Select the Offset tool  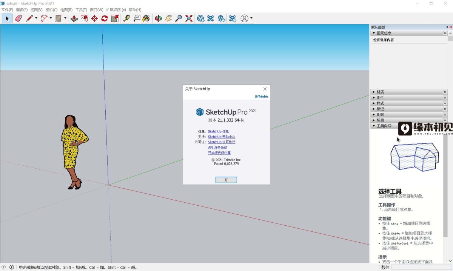point(84,18)
